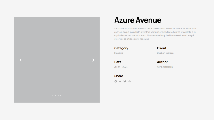The image size is (214, 120).
Task: Click the VK share icon
Action: click(120, 81)
